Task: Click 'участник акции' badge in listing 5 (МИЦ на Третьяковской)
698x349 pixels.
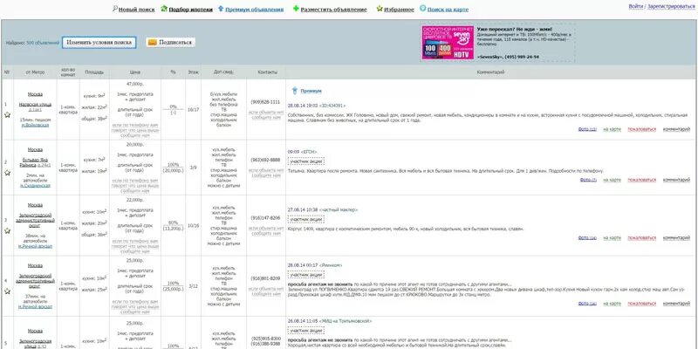Action: [x=306, y=331]
